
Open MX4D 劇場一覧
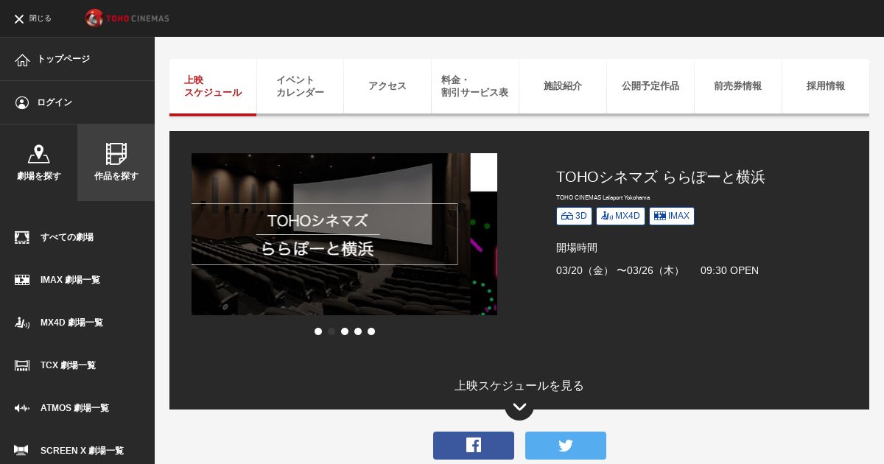[x=71, y=323]
